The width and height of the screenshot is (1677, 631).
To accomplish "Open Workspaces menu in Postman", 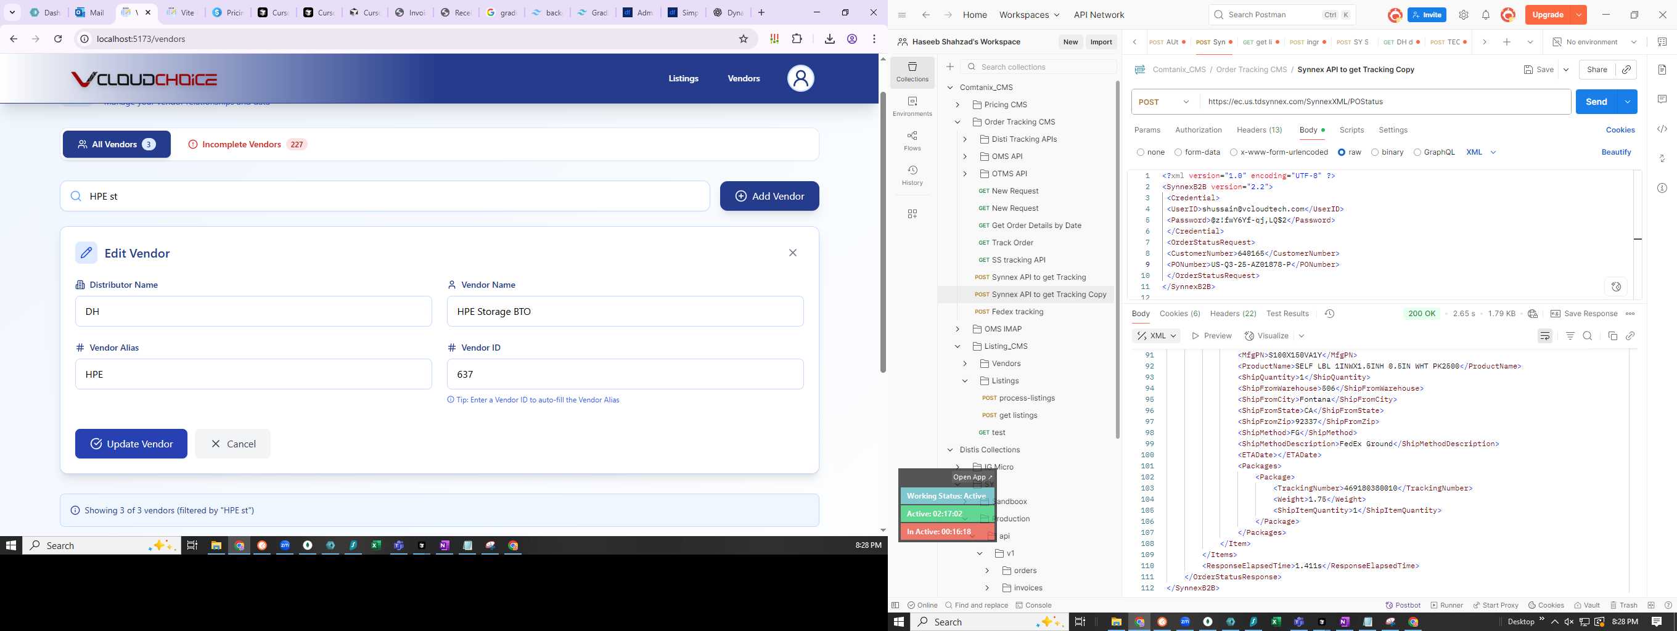I will point(1028,15).
